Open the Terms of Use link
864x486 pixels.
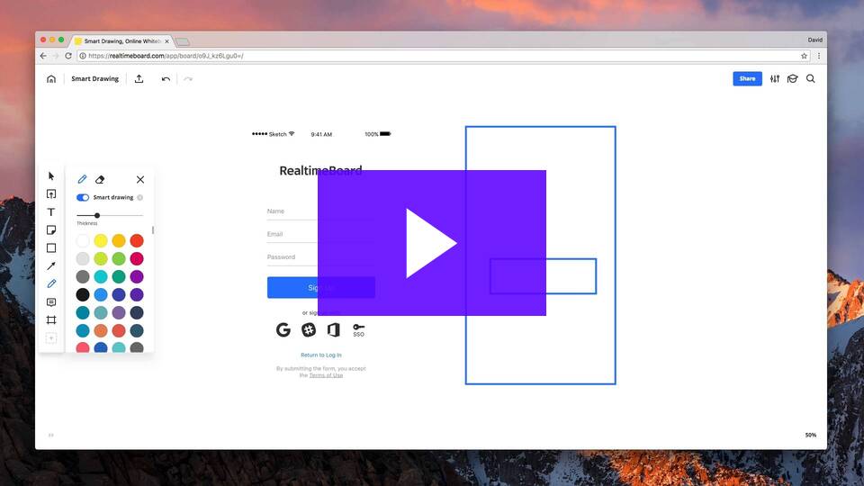point(326,375)
